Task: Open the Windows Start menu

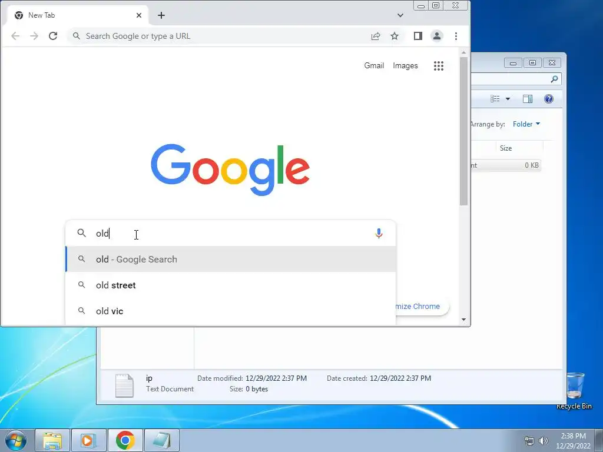Action: 15,440
